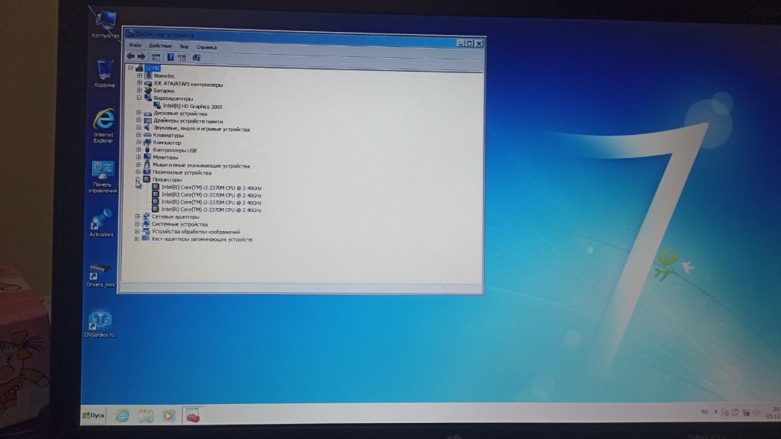Image resolution: width=781 pixels, height=439 pixels.
Task: Click the Device Manager taskbar button
Action: click(x=192, y=415)
